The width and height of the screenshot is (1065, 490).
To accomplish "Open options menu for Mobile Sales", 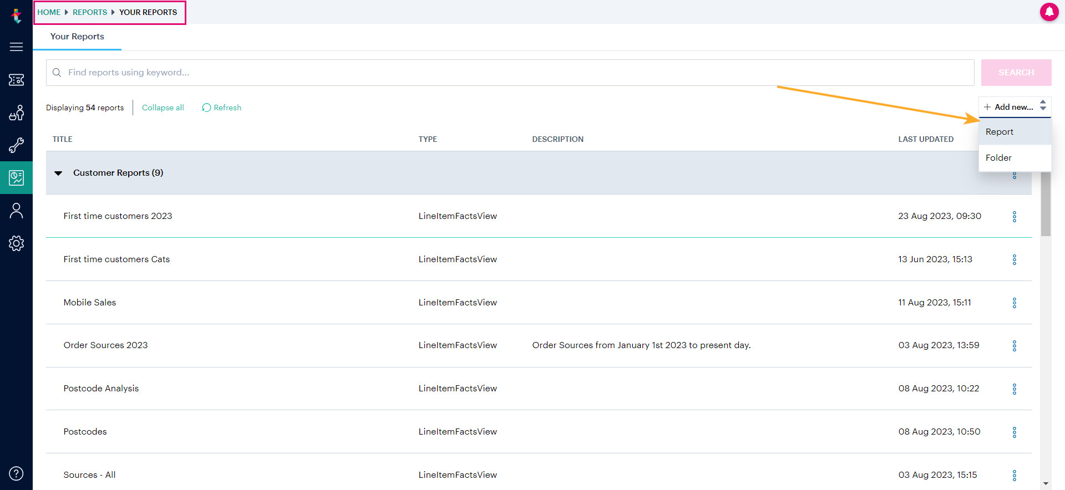I will (x=1015, y=303).
